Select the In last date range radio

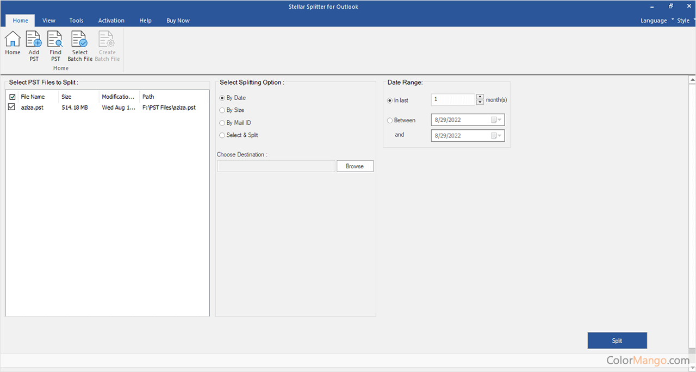[397, 100]
